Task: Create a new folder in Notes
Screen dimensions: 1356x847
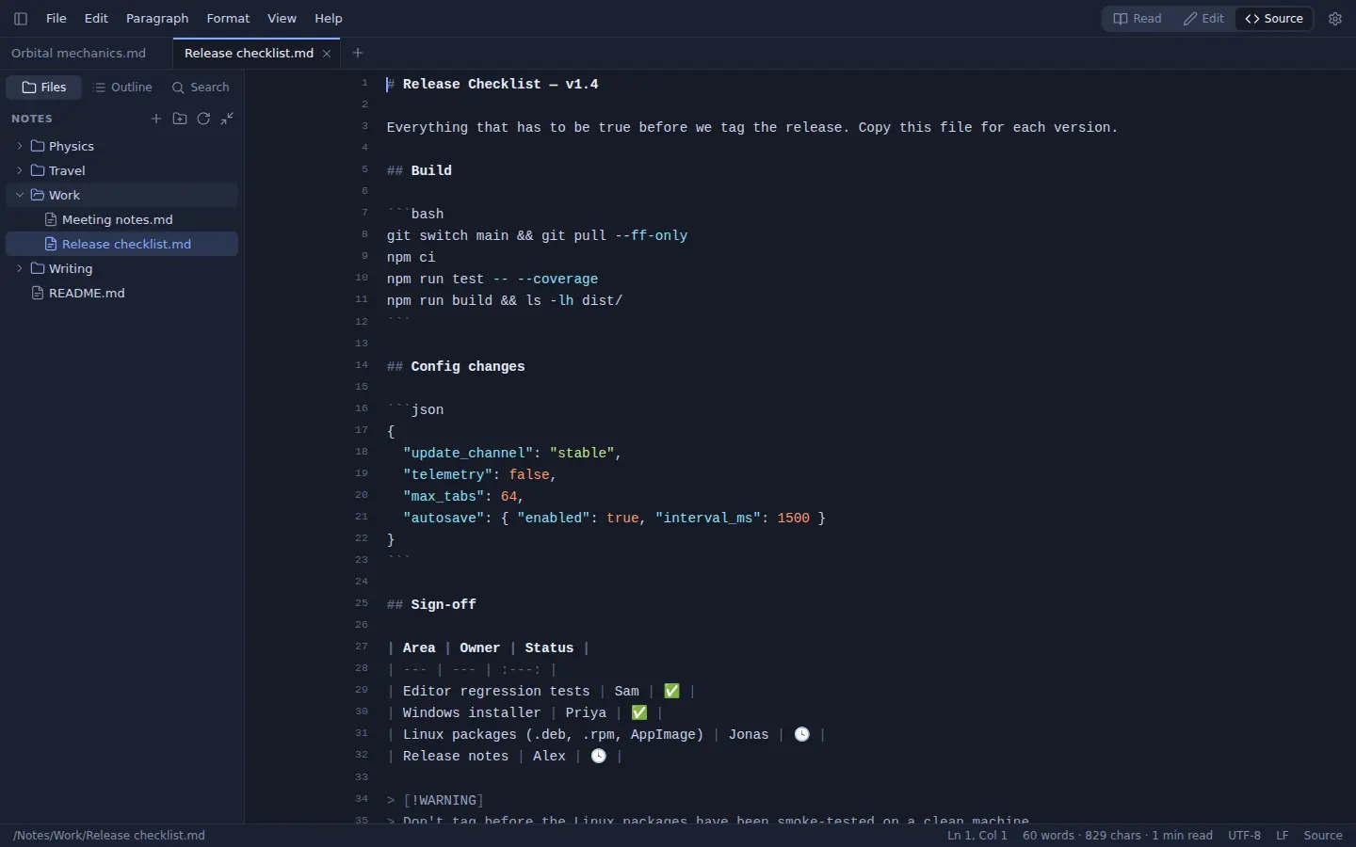Action: click(x=180, y=119)
